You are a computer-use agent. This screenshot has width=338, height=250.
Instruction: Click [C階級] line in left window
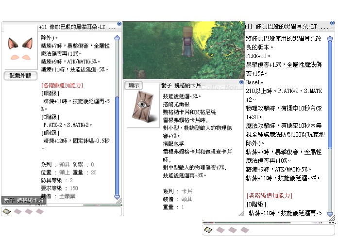50,117
